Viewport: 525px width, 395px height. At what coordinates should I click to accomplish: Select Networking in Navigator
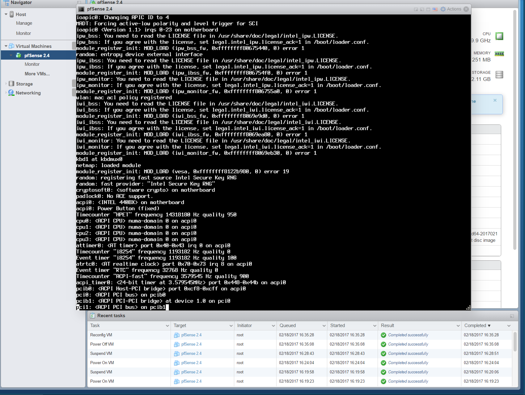point(28,93)
